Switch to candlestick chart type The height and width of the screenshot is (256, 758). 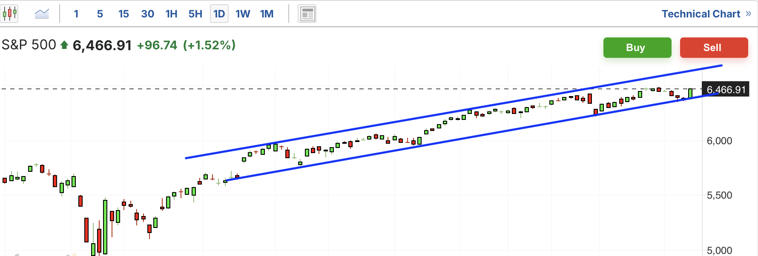coord(9,14)
